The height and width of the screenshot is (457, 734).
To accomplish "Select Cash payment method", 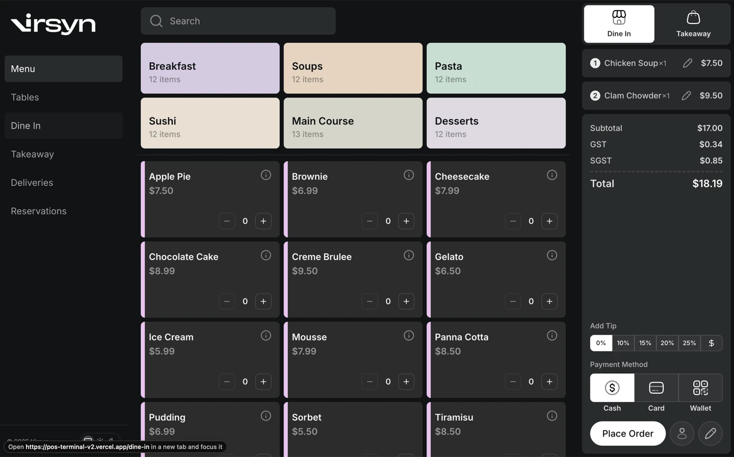I will 612,388.
